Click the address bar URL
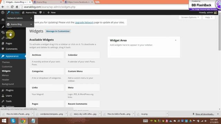This screenshot has height=124, width=221. click(x=50, y=7)
